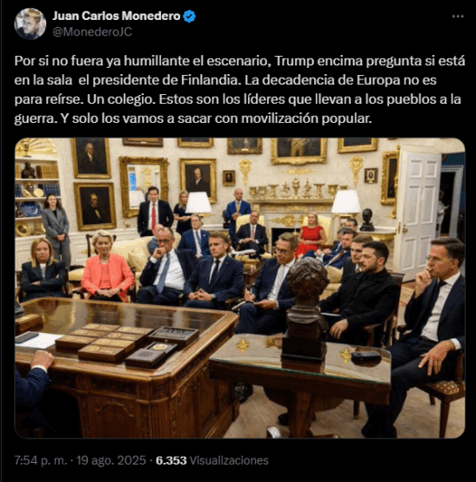Click the blue verified badge icon
The image size is (476, 482).
190,17
